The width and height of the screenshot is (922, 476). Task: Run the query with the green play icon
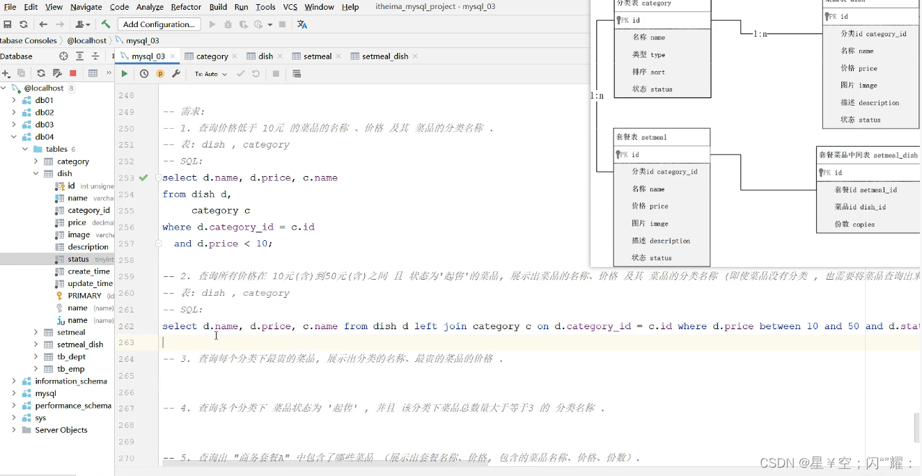pyautogui.click(x=124, y=73)
